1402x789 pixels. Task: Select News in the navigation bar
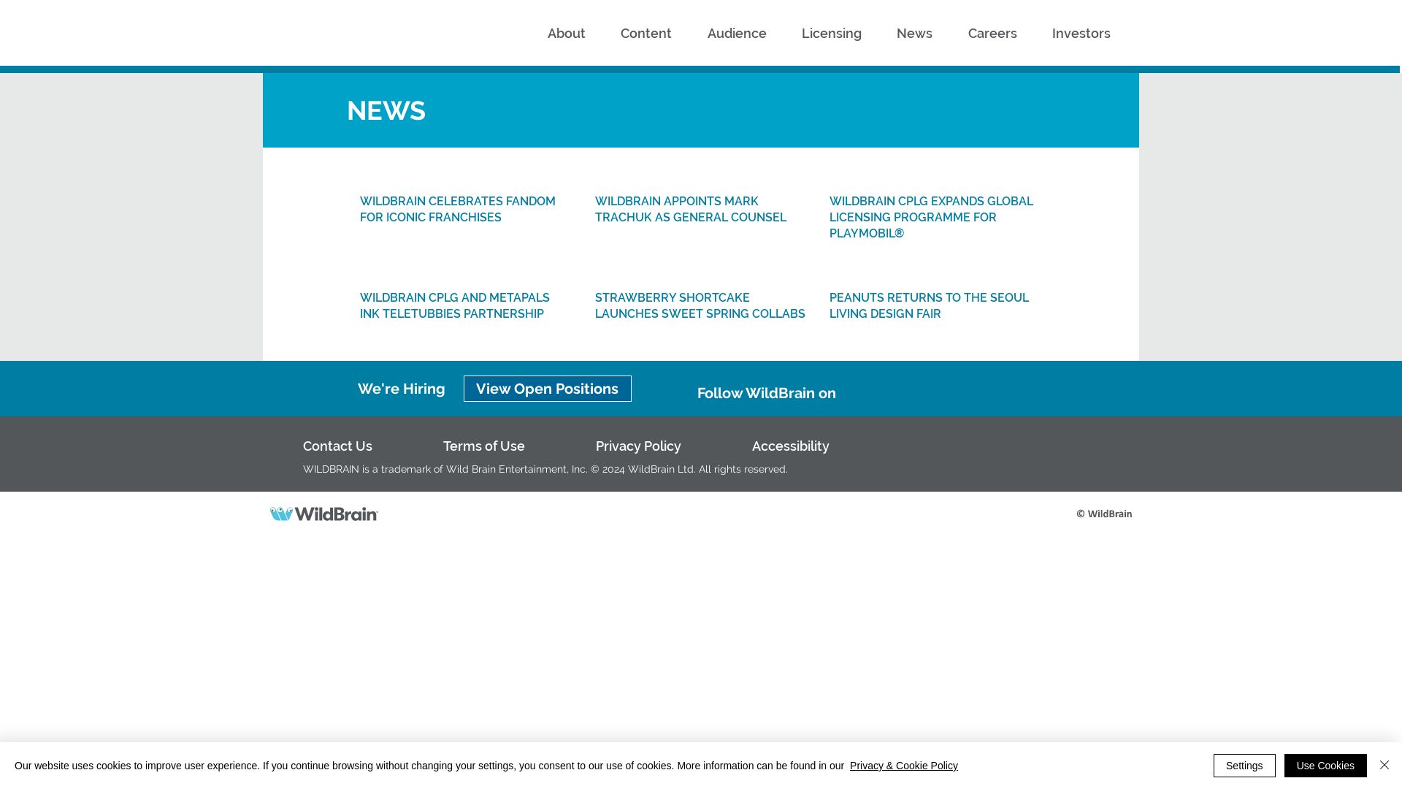(913, 33)
